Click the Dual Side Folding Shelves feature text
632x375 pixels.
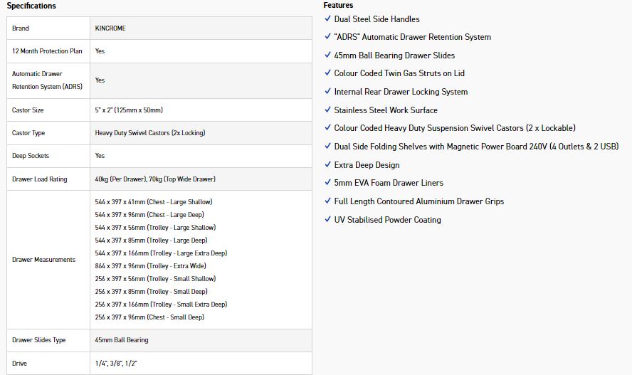(x=476, y=147)
